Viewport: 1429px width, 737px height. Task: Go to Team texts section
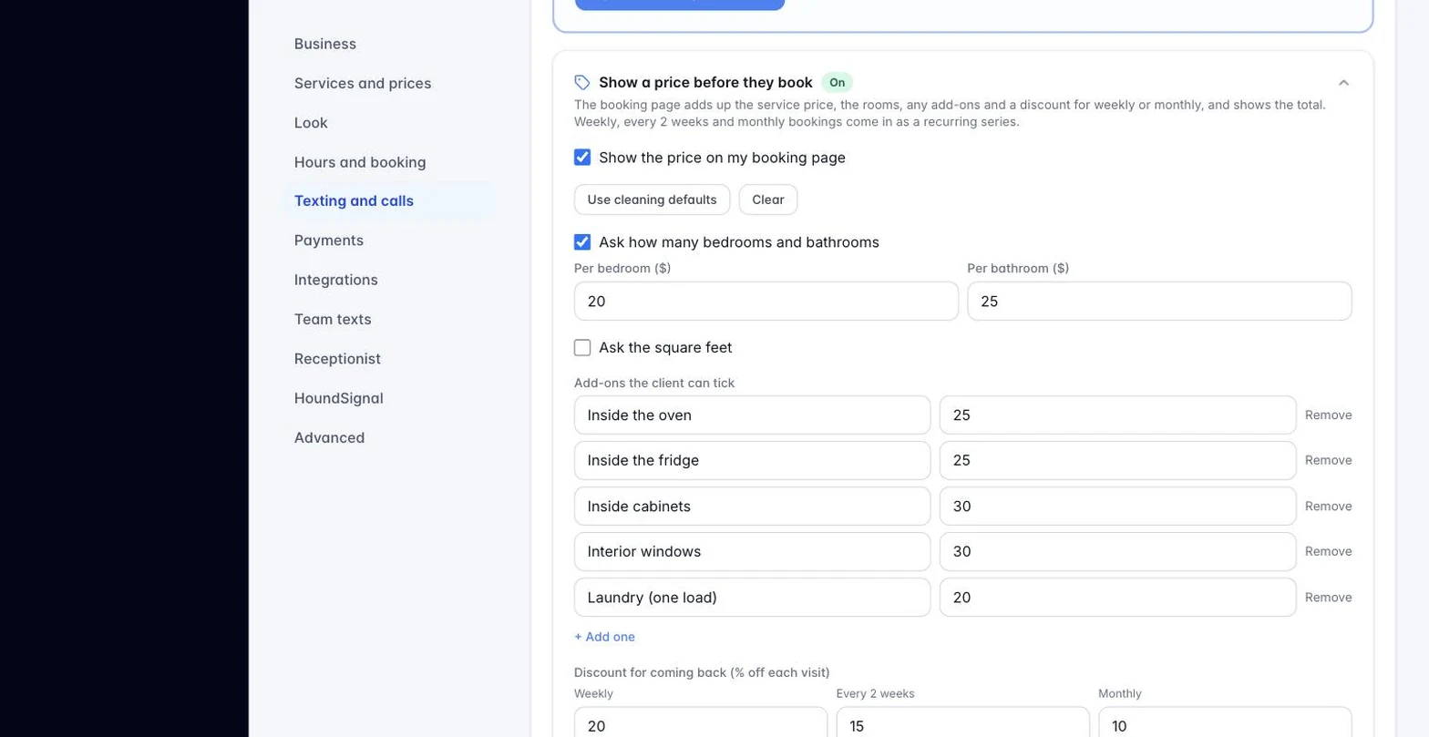coord(333,319)
